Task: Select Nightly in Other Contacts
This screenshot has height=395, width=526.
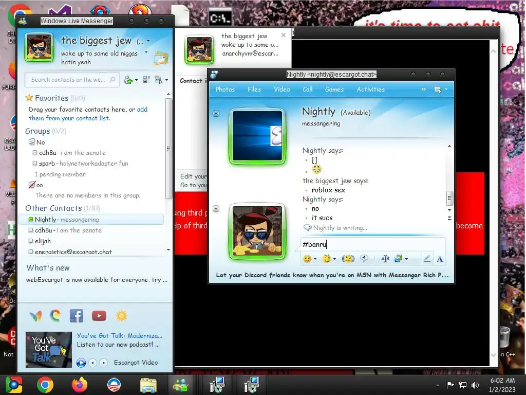Action: [91, 219]
